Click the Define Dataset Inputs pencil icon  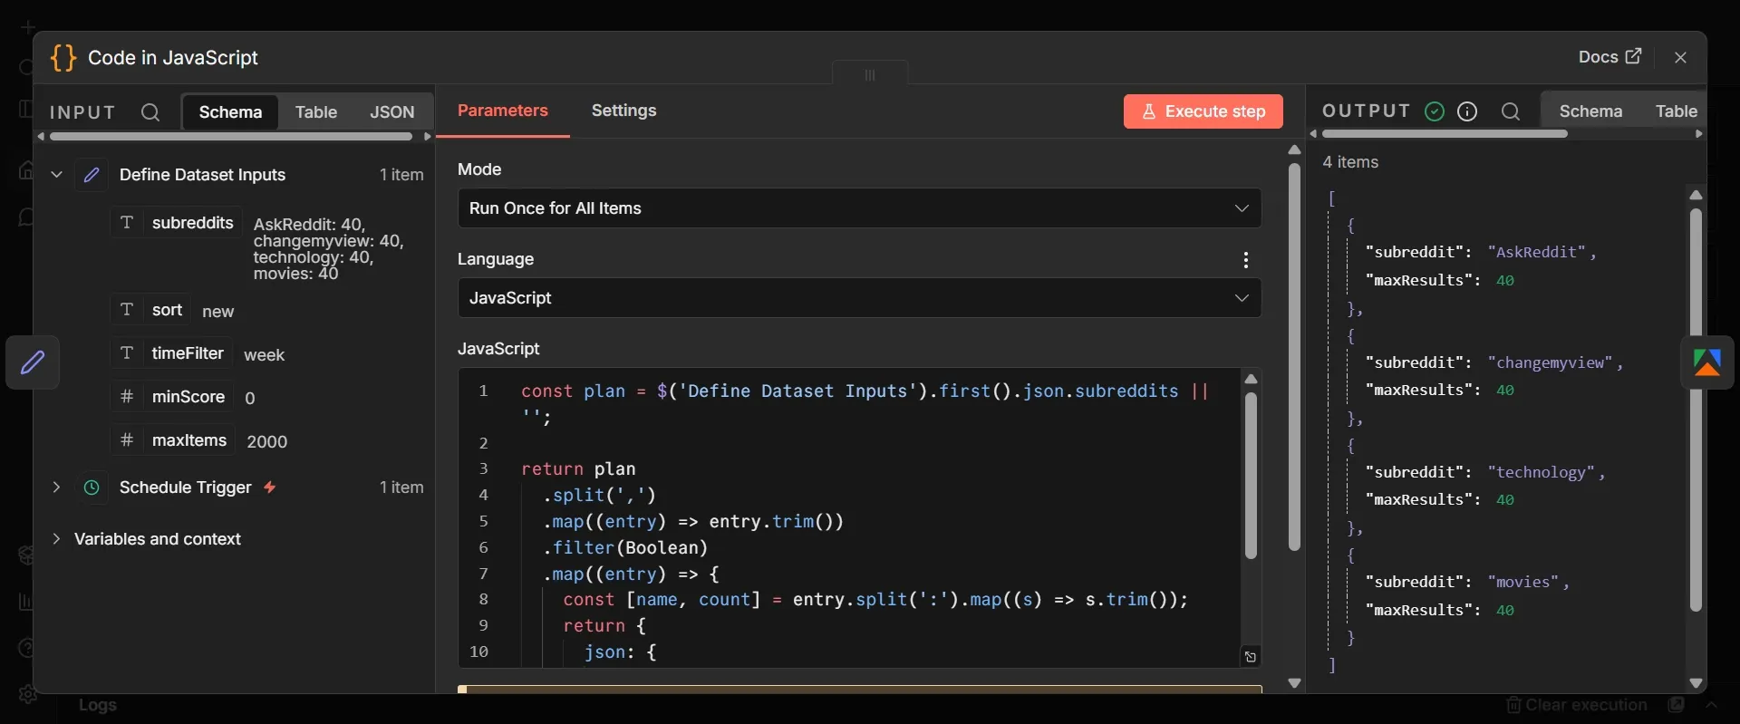coord(92,175)
